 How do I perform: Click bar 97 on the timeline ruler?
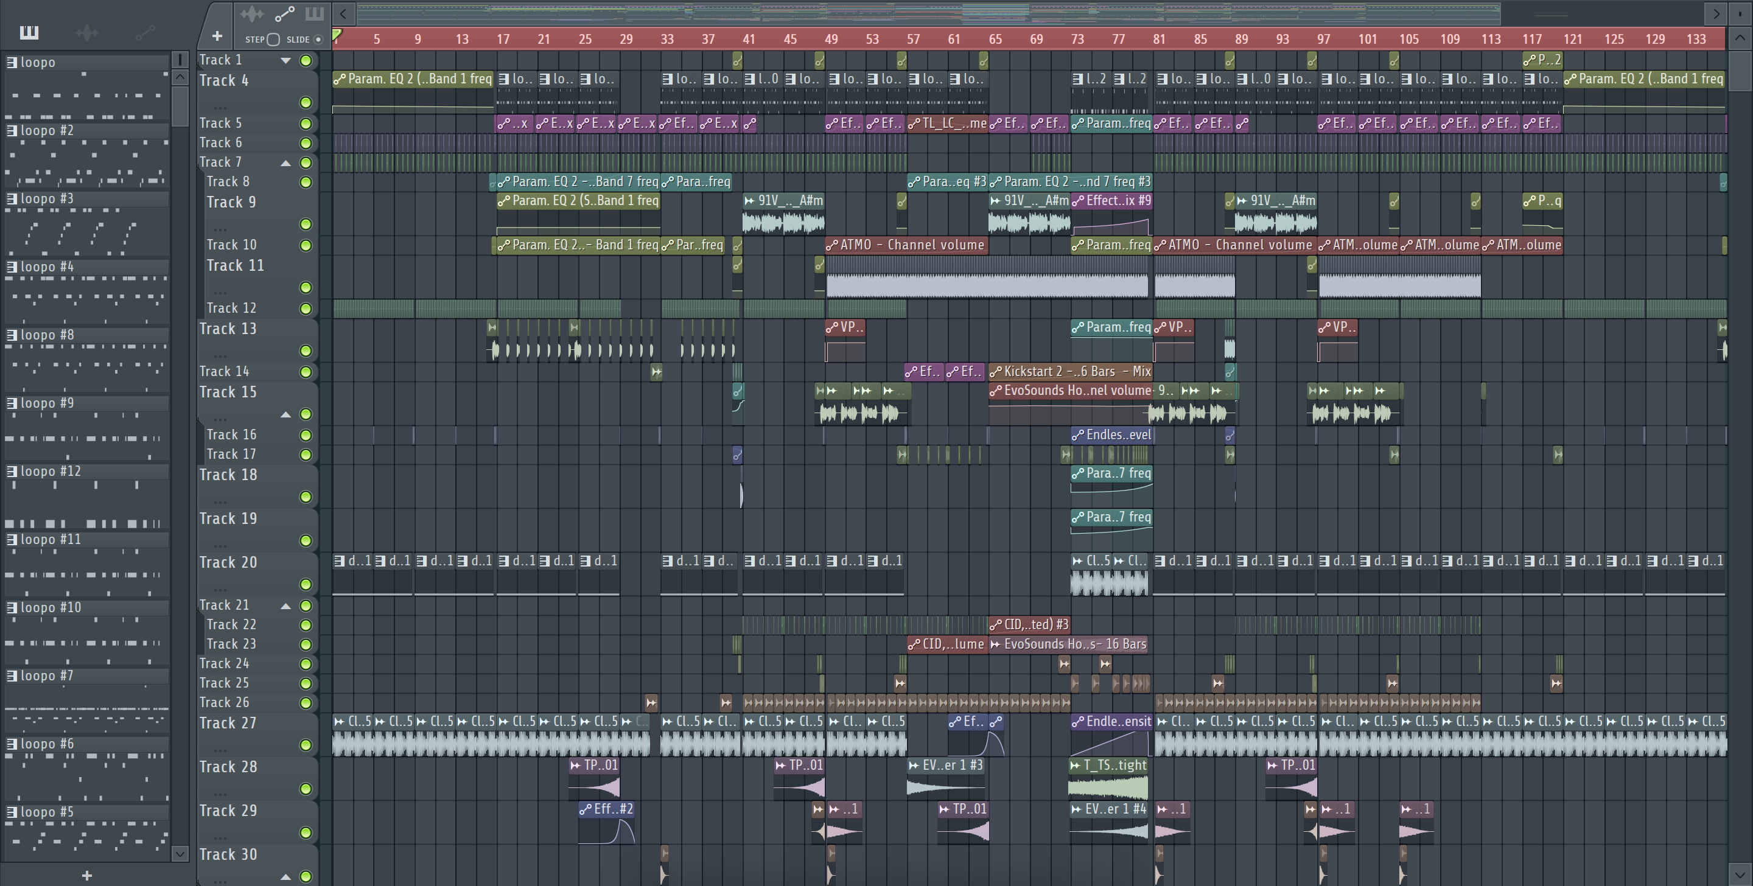coord(1323,39)
